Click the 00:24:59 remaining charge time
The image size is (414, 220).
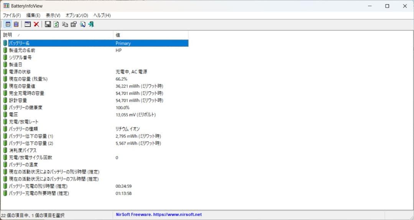point(123,186)
